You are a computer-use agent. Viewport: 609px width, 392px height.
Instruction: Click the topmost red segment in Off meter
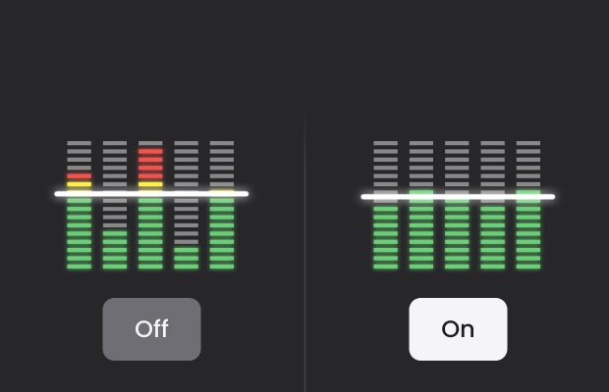150,152
